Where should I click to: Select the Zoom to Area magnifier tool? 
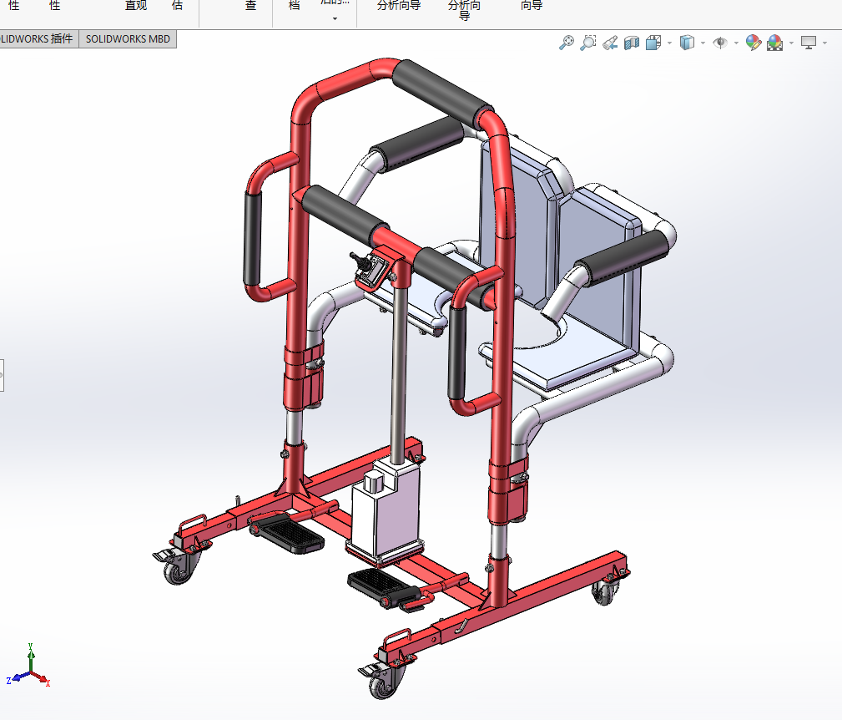click(588, 43)
